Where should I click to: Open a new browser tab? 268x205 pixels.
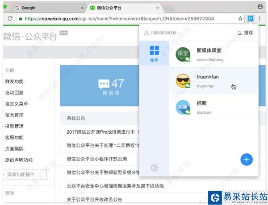[x=169, y=8]
